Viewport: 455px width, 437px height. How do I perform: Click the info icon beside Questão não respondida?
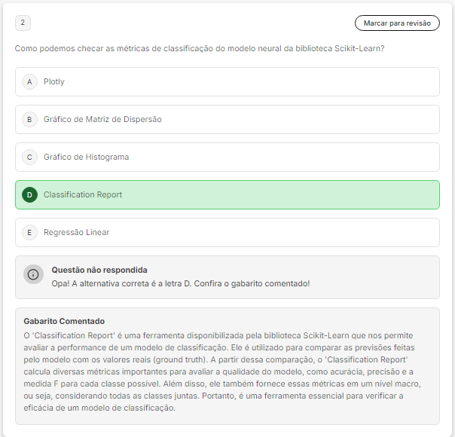(x=33, y=274)
